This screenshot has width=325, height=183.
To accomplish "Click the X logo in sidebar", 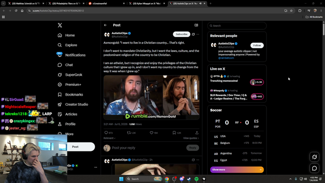I will tap(60, 25).
